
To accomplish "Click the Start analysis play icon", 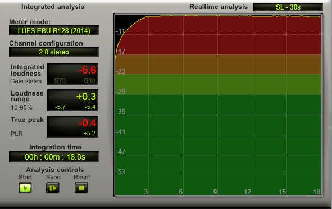I will click(25, 188).
